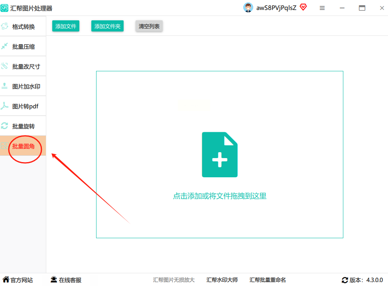Click the home icon for 官方网站
Screen dimensions: 388x286
point(6,279)
